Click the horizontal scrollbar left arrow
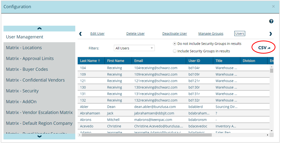This screenshot has height=144, width=281. (80, 135)
